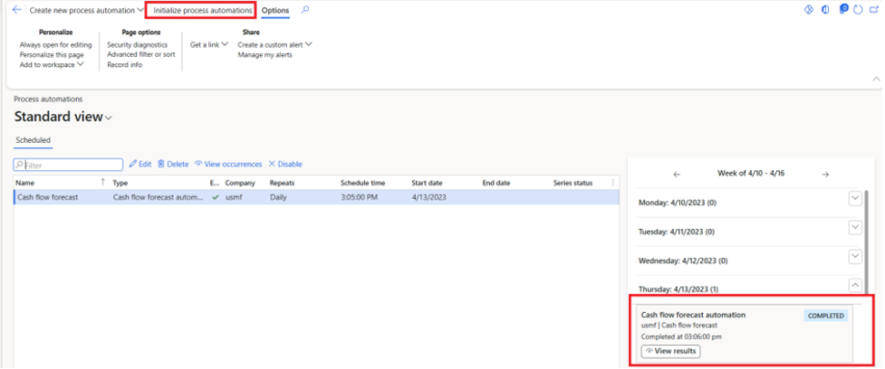
Task: Click Initialize process automations
Action: tap(203, 10)
